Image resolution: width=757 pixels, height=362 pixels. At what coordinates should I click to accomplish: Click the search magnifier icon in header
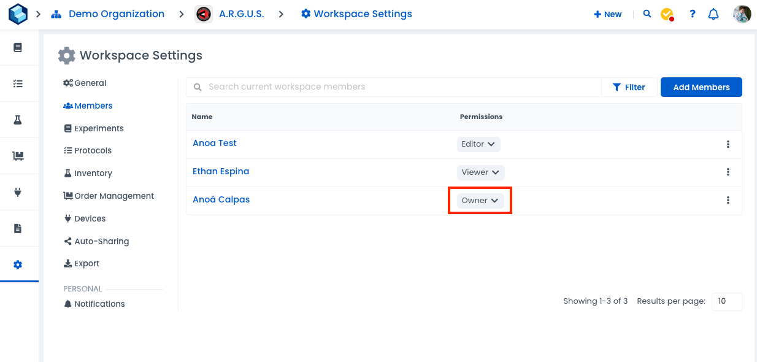[647, 14]
